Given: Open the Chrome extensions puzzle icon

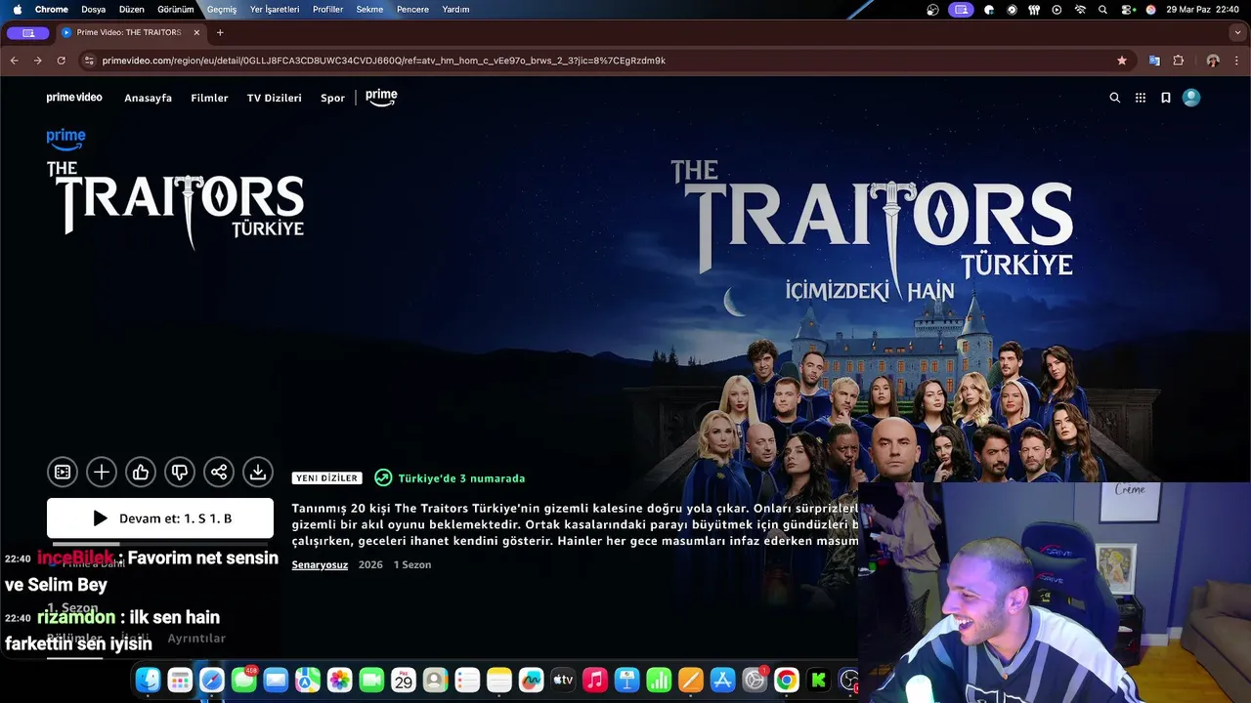Looking at the screenshot, I should 1179,61.
